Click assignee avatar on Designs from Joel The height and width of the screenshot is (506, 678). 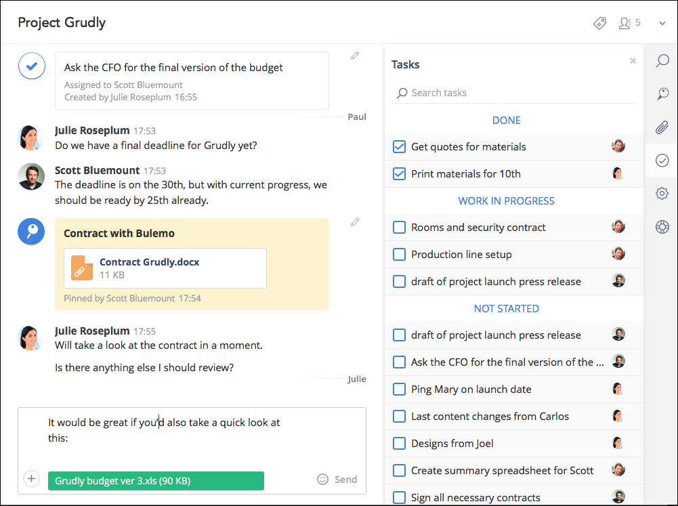pos(618,443)
